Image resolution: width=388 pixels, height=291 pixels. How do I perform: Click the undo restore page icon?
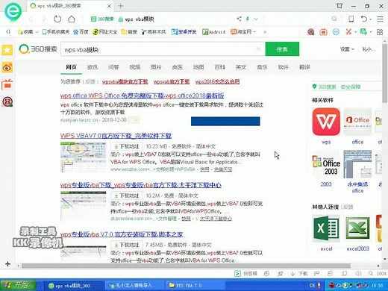pos(364,19)
